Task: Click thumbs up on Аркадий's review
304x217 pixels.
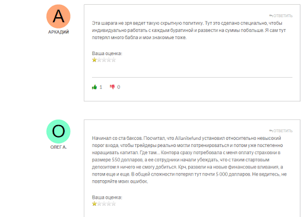Action: click(x=94, y=87)
